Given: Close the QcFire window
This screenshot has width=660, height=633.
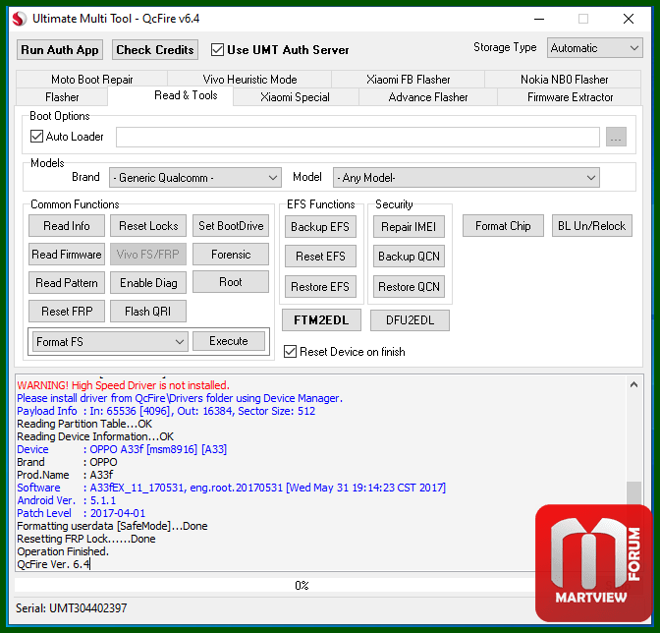Looking at the screenshot, I should (x=629, y=19).
